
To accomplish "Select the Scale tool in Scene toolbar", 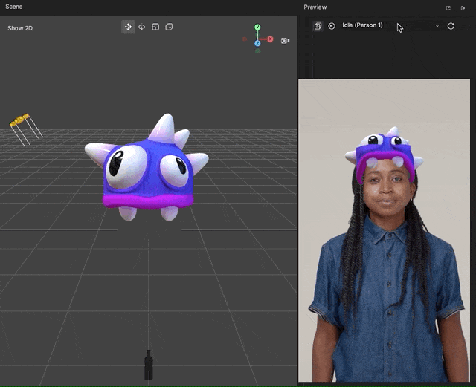I will coord(155,27).
